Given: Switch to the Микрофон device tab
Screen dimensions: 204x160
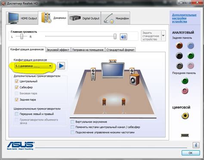Looking at the screenshot, I should [x=116, y=18].
